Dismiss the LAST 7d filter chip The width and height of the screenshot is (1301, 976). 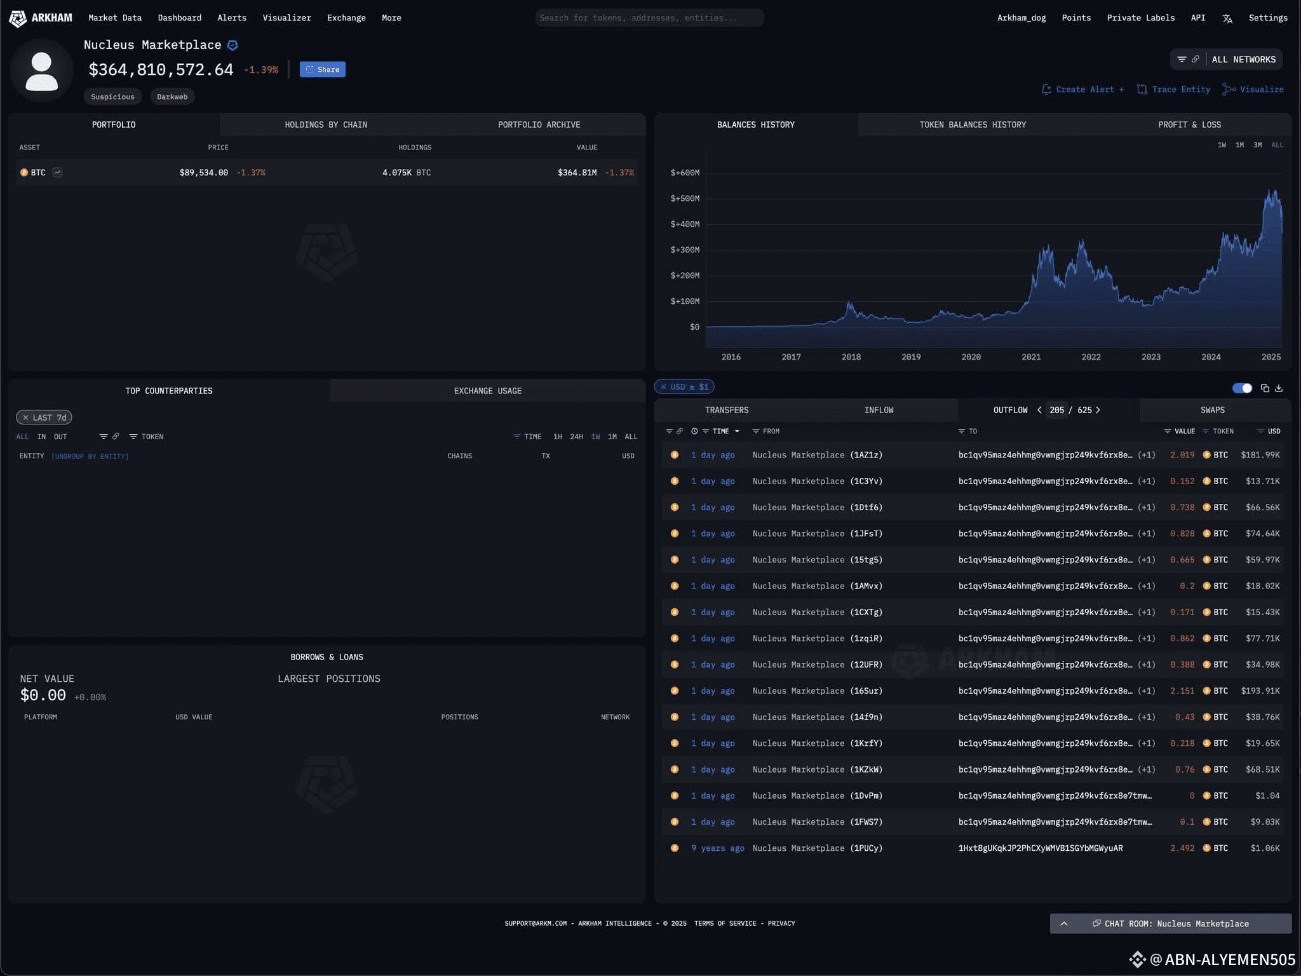pyautogui.click(x=27, y=417)
